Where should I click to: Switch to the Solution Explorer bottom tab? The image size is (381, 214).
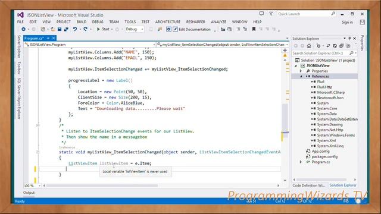click(343, 185)
